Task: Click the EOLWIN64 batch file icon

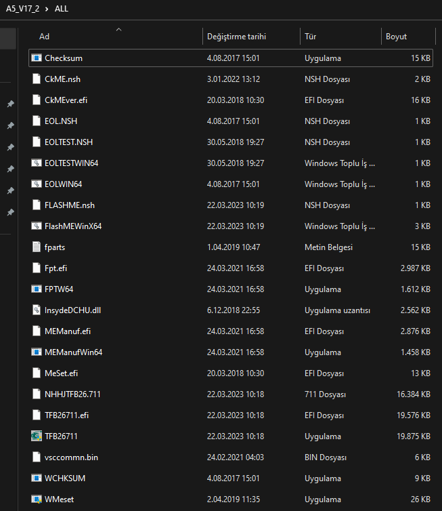Action: (x=37, y=184)
